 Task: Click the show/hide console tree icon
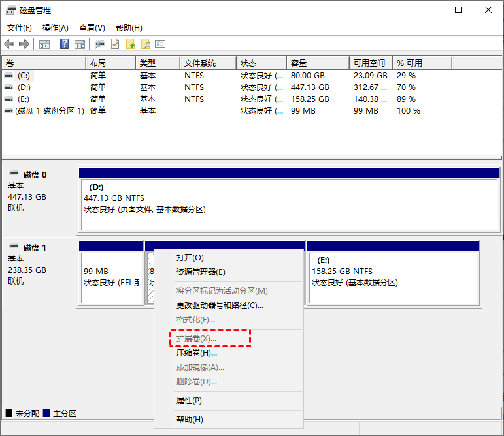[x=44, y=44]
